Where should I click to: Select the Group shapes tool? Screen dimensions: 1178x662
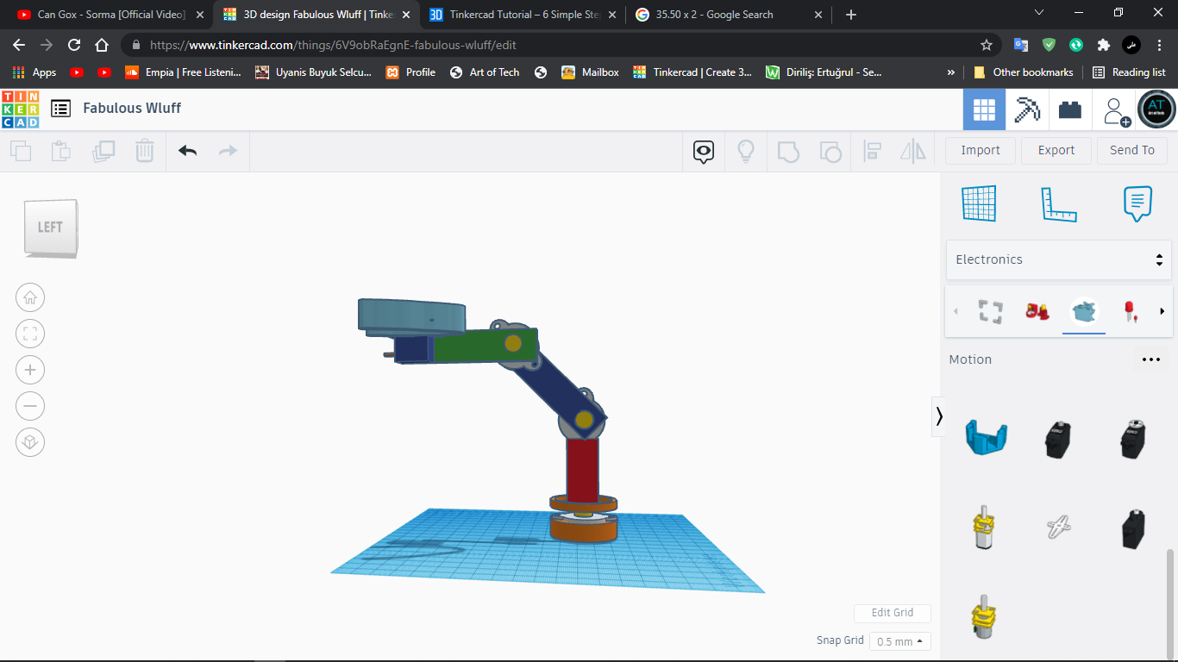pyautogui.click(x=787, y=151)
